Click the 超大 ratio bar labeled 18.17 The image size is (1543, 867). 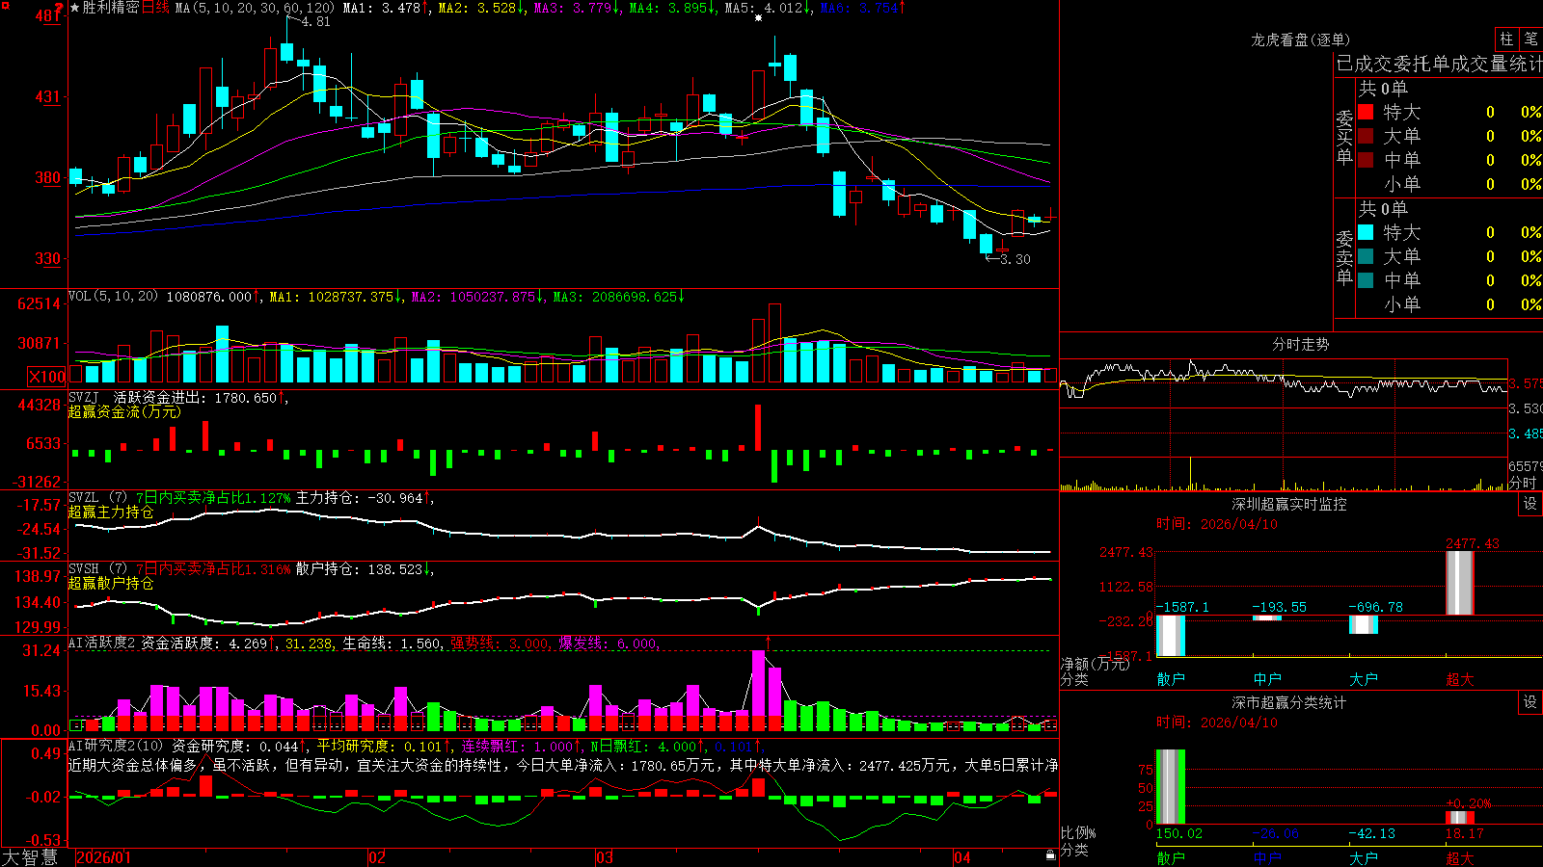[x=1460, y=818]
